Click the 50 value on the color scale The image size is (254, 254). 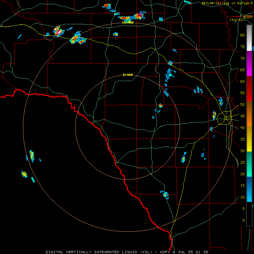pyautogui.click(x=242, y=105)
